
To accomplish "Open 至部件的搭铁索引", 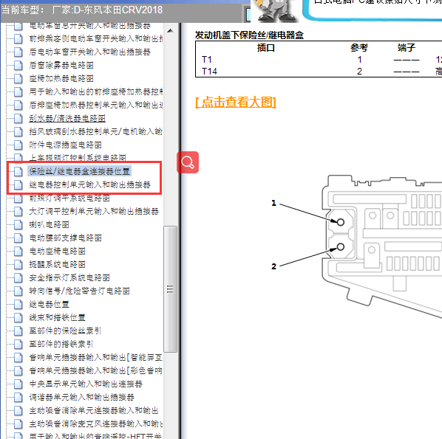I will (61, 344).
